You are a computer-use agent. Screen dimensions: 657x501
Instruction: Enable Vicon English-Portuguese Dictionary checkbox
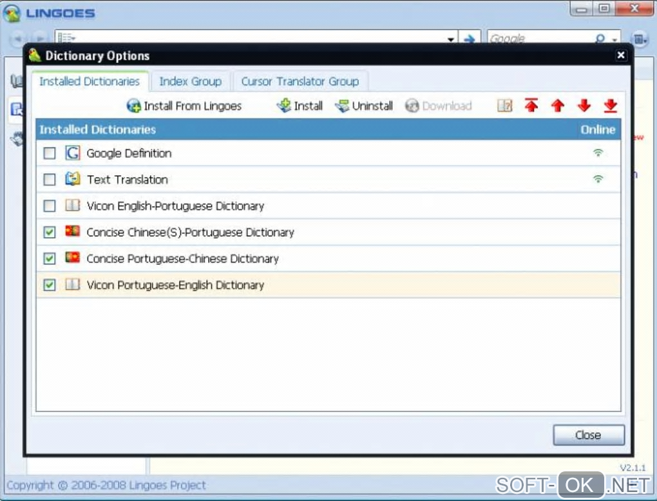pyautogui.click(x=50, y=205)
